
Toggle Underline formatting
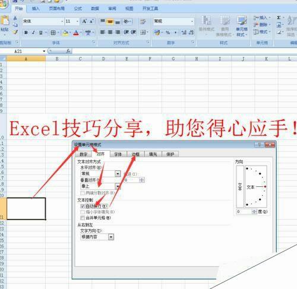click(x=41, y=33)
